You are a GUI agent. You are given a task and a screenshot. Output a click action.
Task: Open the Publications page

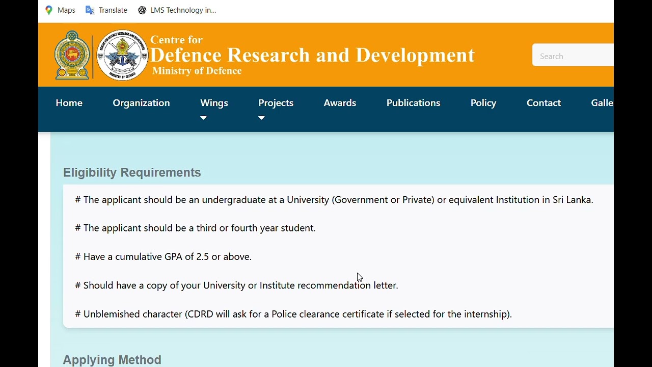coord(413,103)
